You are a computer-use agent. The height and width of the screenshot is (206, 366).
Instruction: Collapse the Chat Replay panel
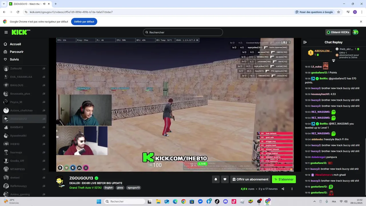pyautogui.click(x=305, y=42)
